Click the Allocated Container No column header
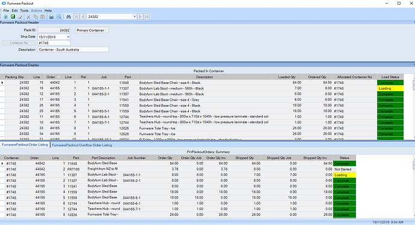The height and width of the screenshot is (225, 415). (355, 77)
